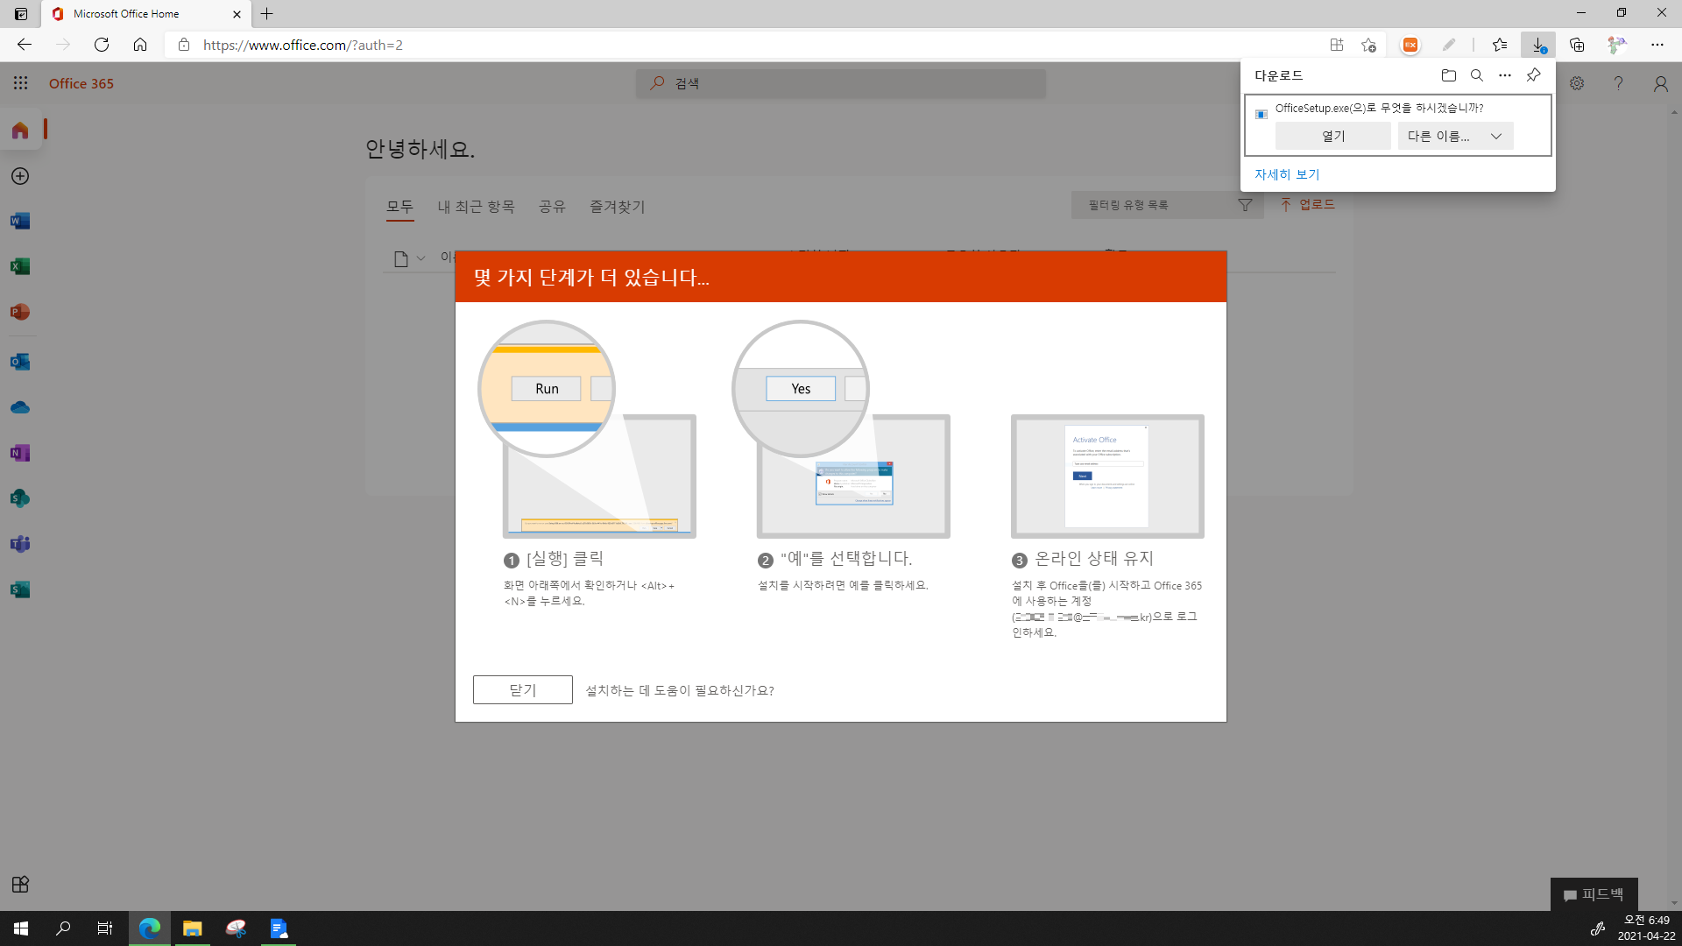Open downloads folder icon in download panel
Viewport: 1682px width, 946px height.
pos(1449,75)
